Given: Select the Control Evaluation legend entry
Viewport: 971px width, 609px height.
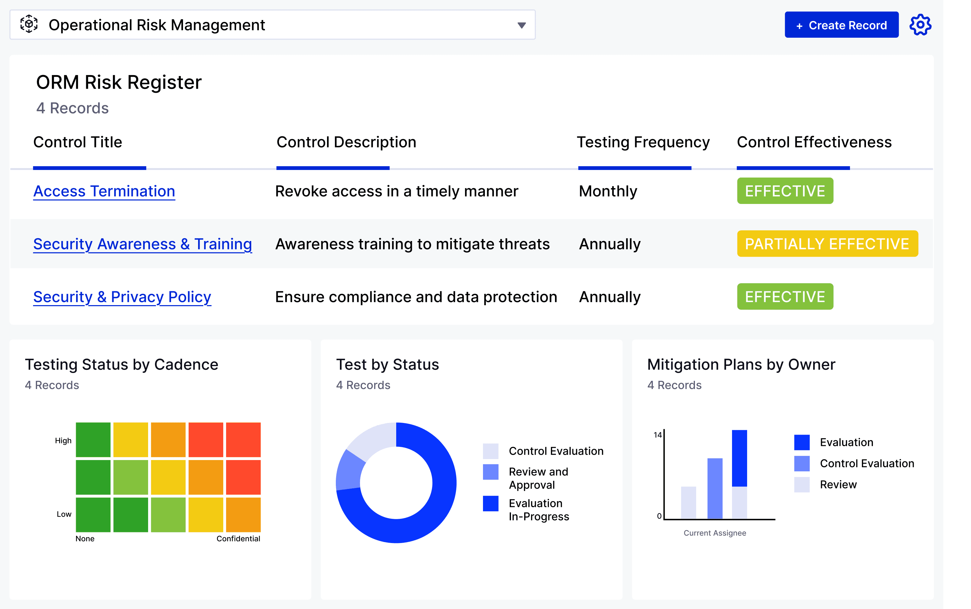Looking at the screenshot, I should [x=557, y=451].
